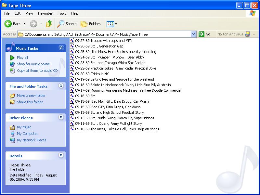Open the address bar dropdown
Viewport: 260px width, 195px height.
coord(194,34)
